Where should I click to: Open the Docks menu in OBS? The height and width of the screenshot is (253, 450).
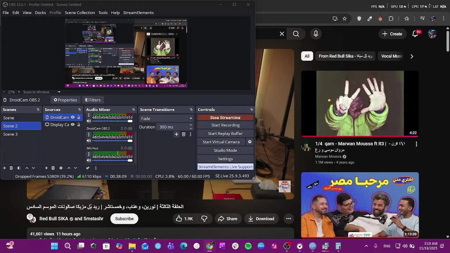[40, 13]
